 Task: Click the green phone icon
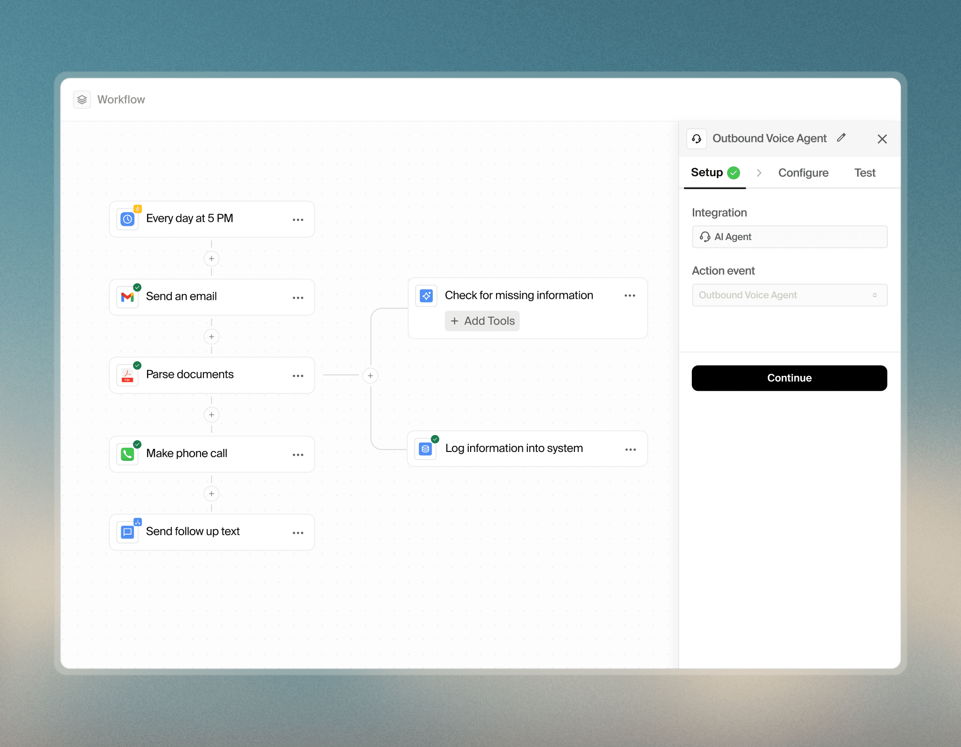(x=127, y=454)
